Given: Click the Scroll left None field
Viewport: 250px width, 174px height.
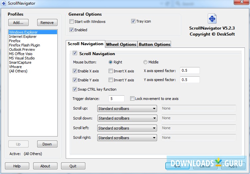Looking at the screenshot, I should click(x=199, y=128).
